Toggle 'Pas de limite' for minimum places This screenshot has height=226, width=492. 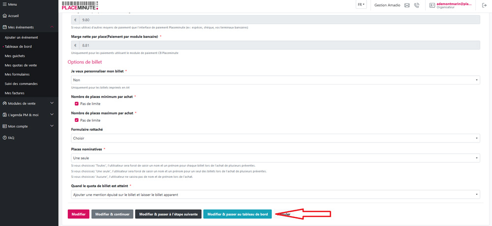(x=76, y=104)
